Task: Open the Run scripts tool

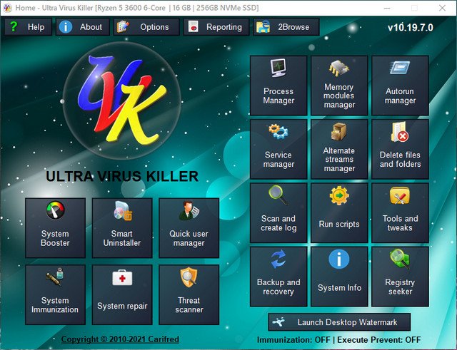Action: [339, 212]
